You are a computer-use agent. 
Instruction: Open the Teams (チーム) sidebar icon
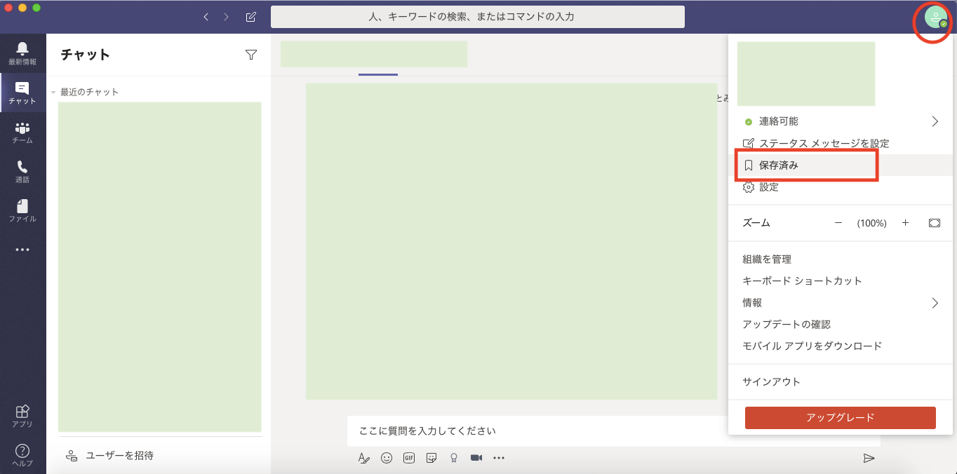tap(22, 132)
